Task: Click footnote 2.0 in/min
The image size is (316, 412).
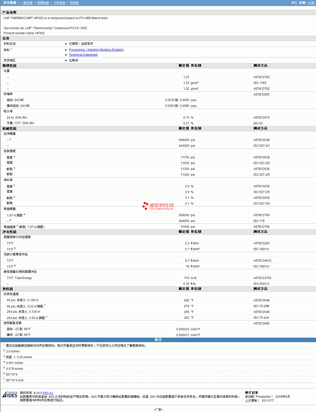Action: [x=13, y=351]
